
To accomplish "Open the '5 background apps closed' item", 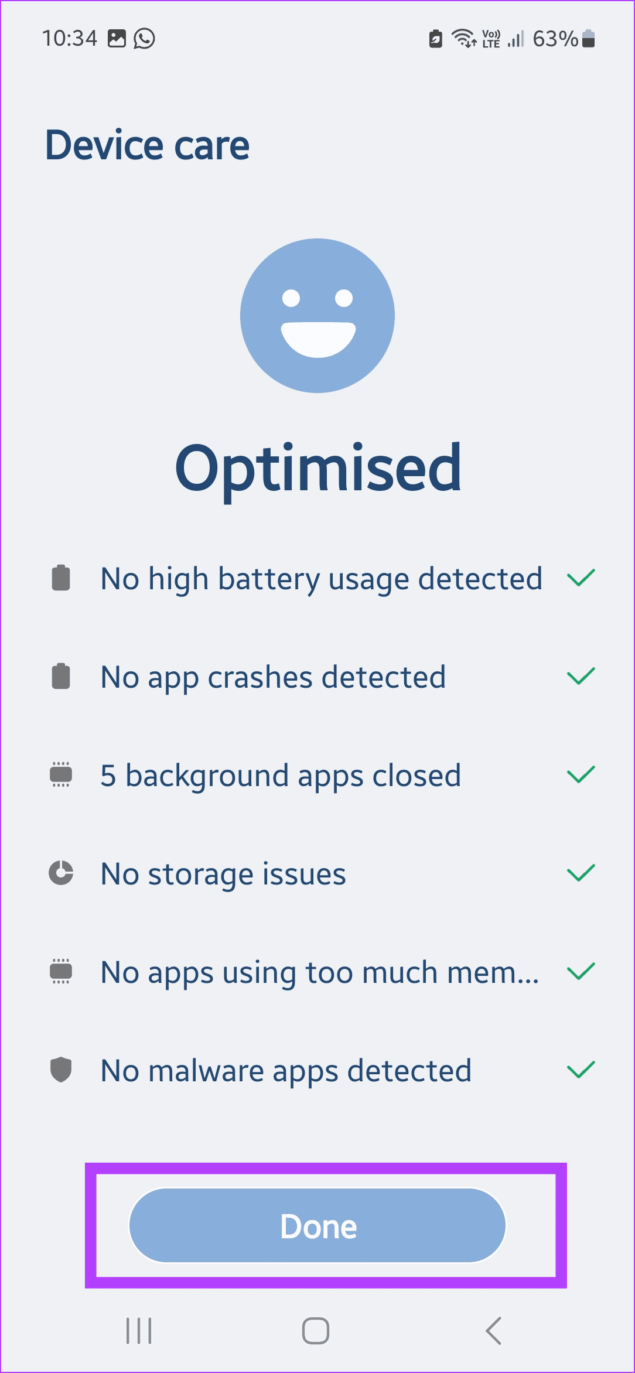I will tap(281, 776).
